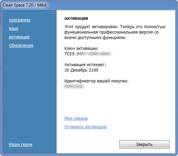Open the Обновления section

tap(21, 45)
